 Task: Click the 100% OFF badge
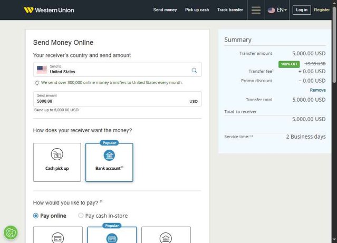(x=289, y=64)
